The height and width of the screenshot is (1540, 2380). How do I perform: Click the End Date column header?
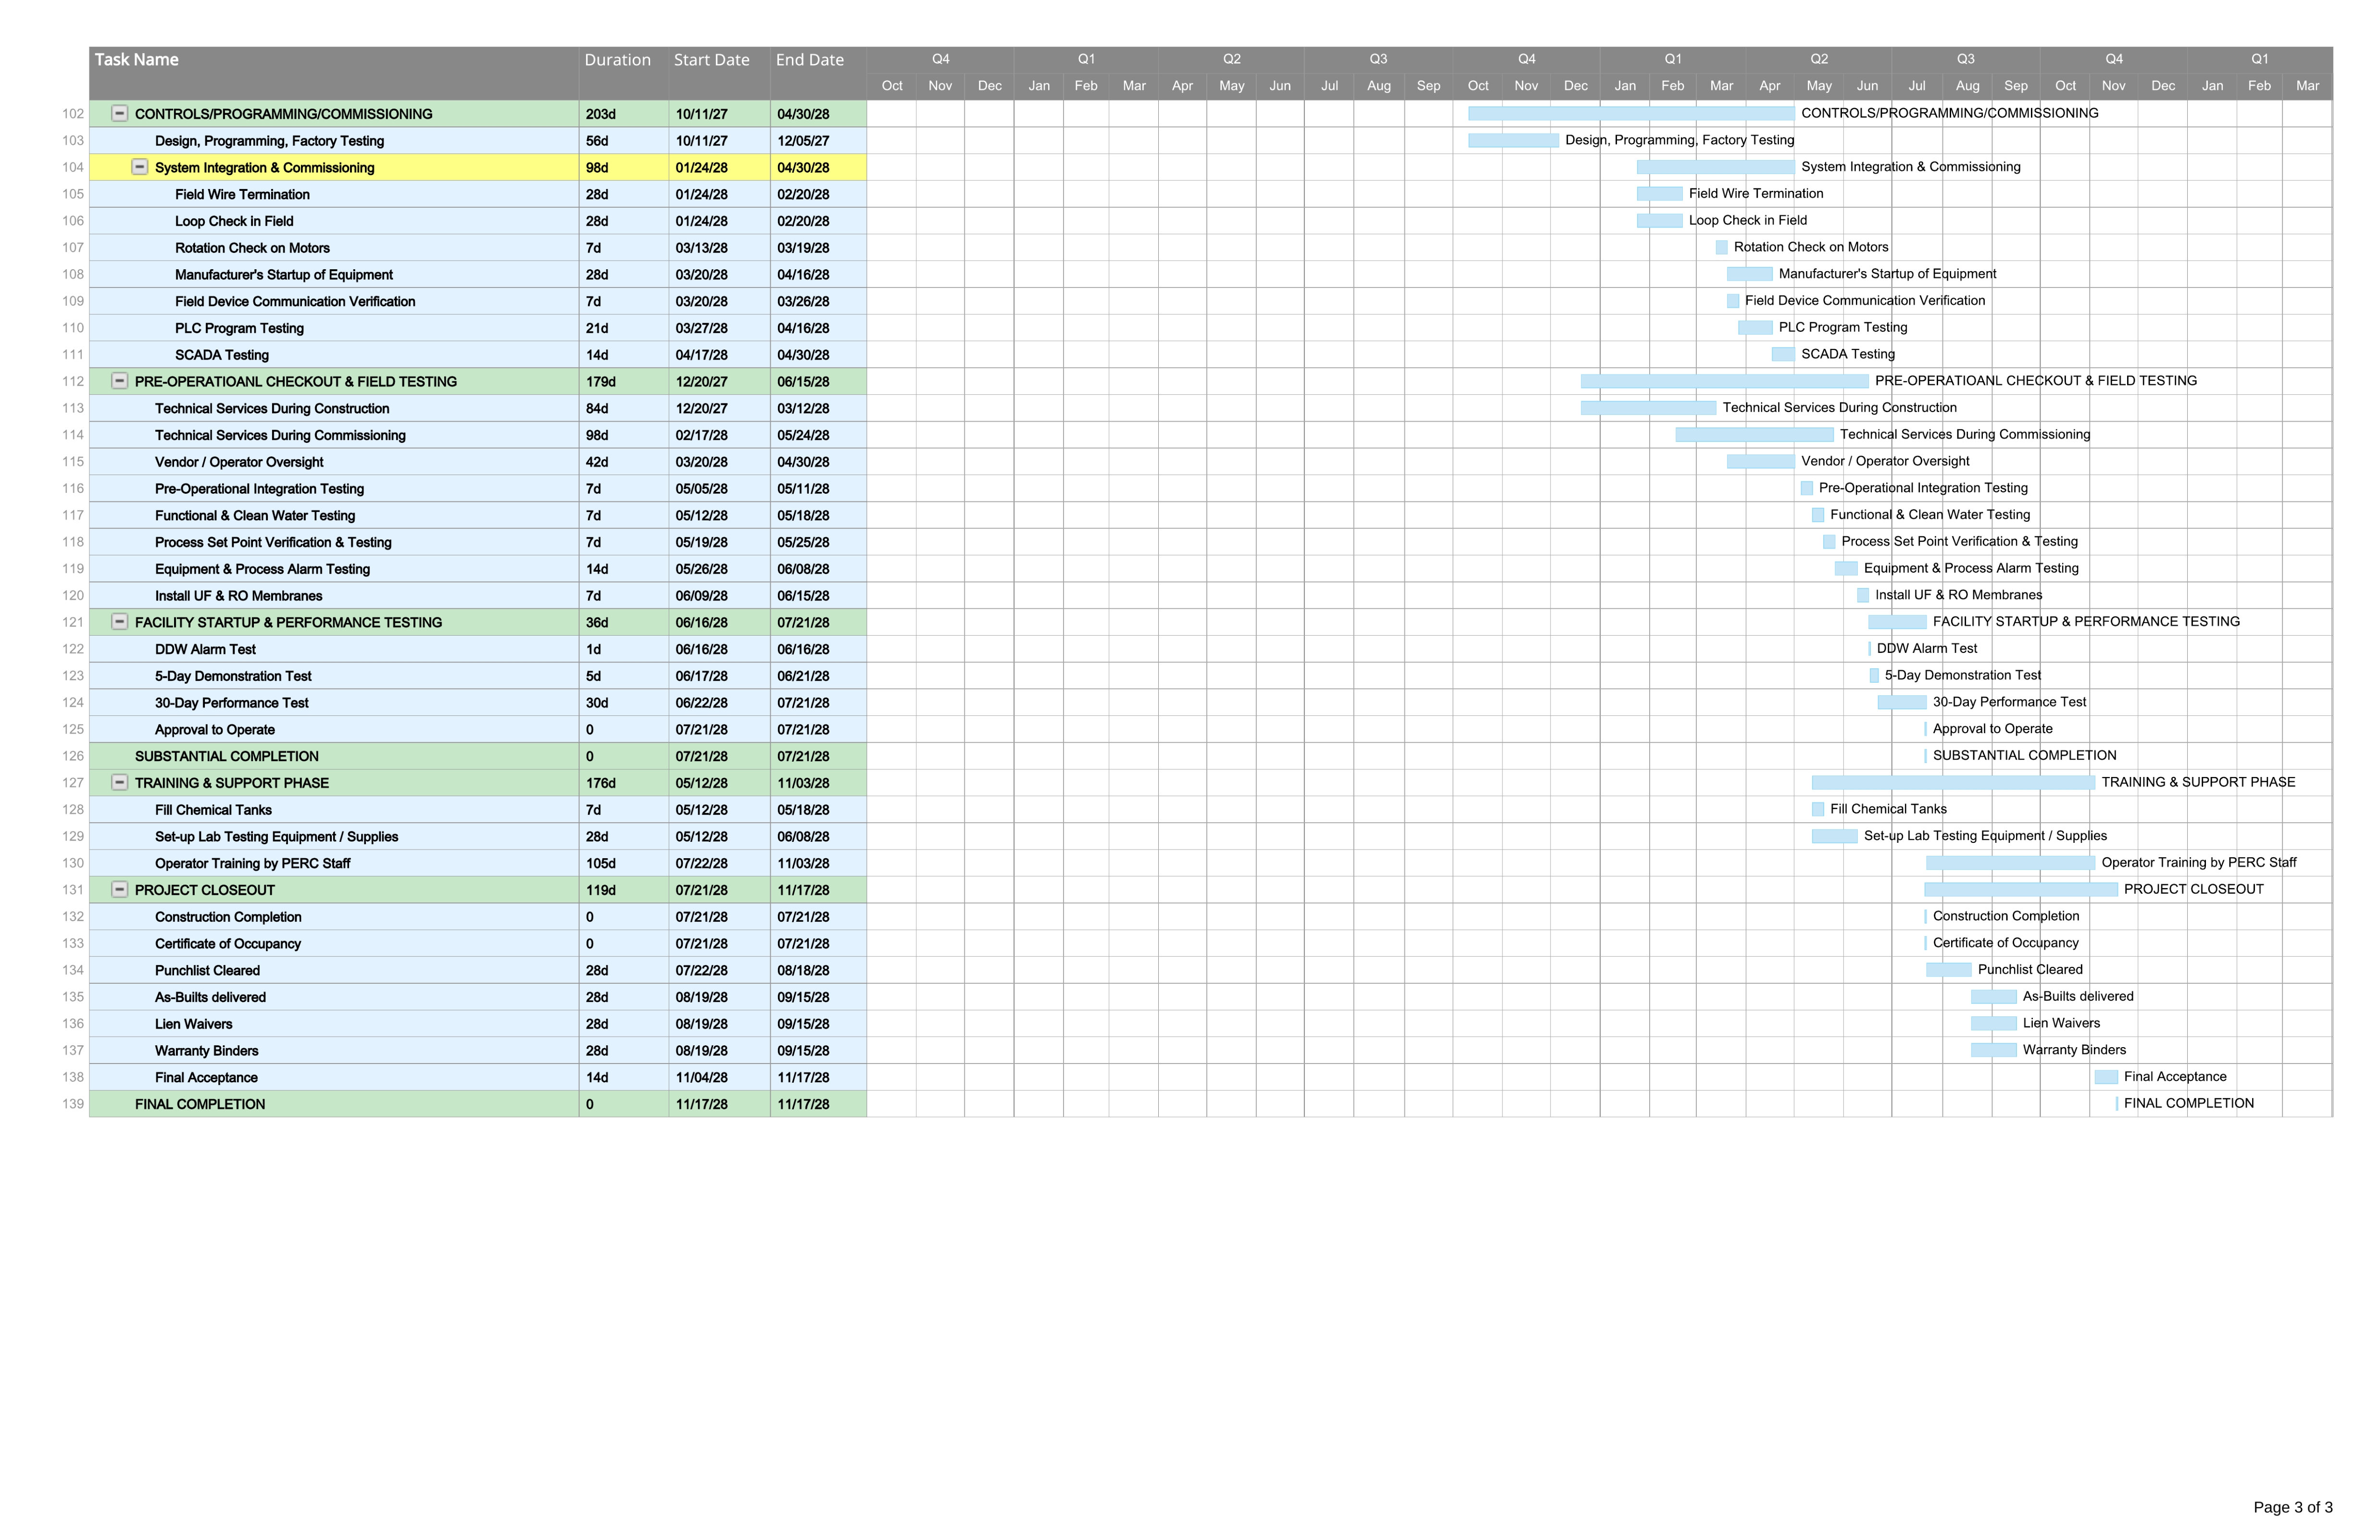[818, 73]
